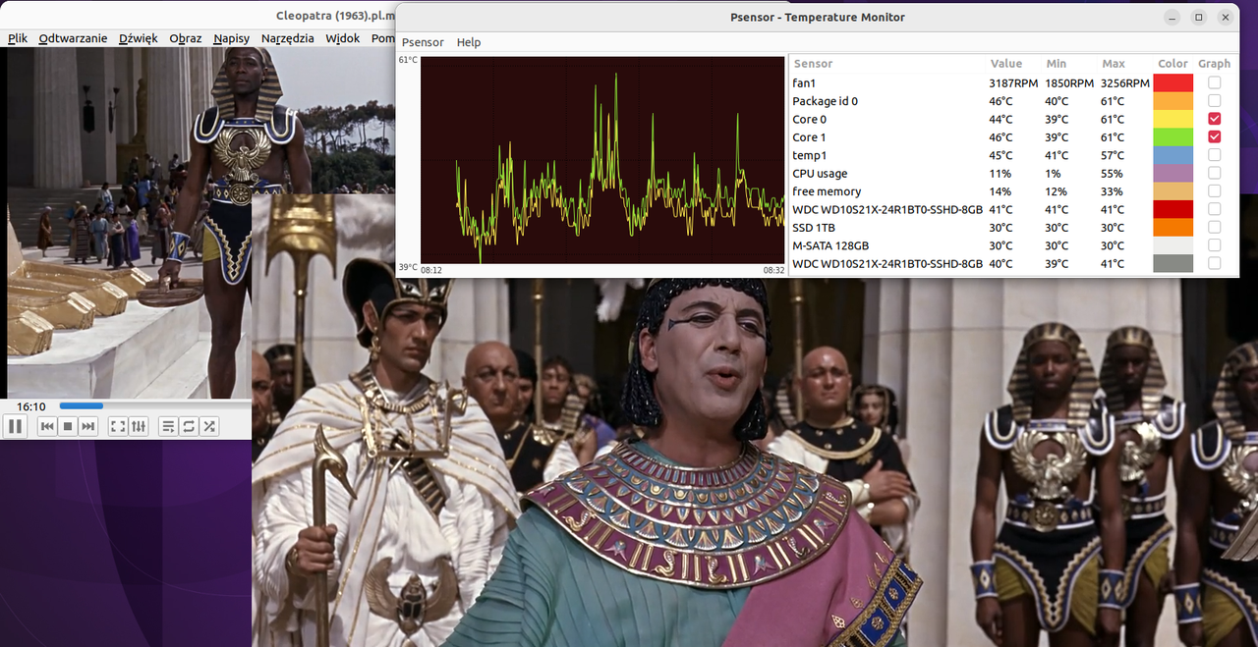Image resolution: width=1258 pixels, height=647 pixels.
Task: Enable graph for fan1 sensor
Action: pyautogui.click(x=1215, y=82)
